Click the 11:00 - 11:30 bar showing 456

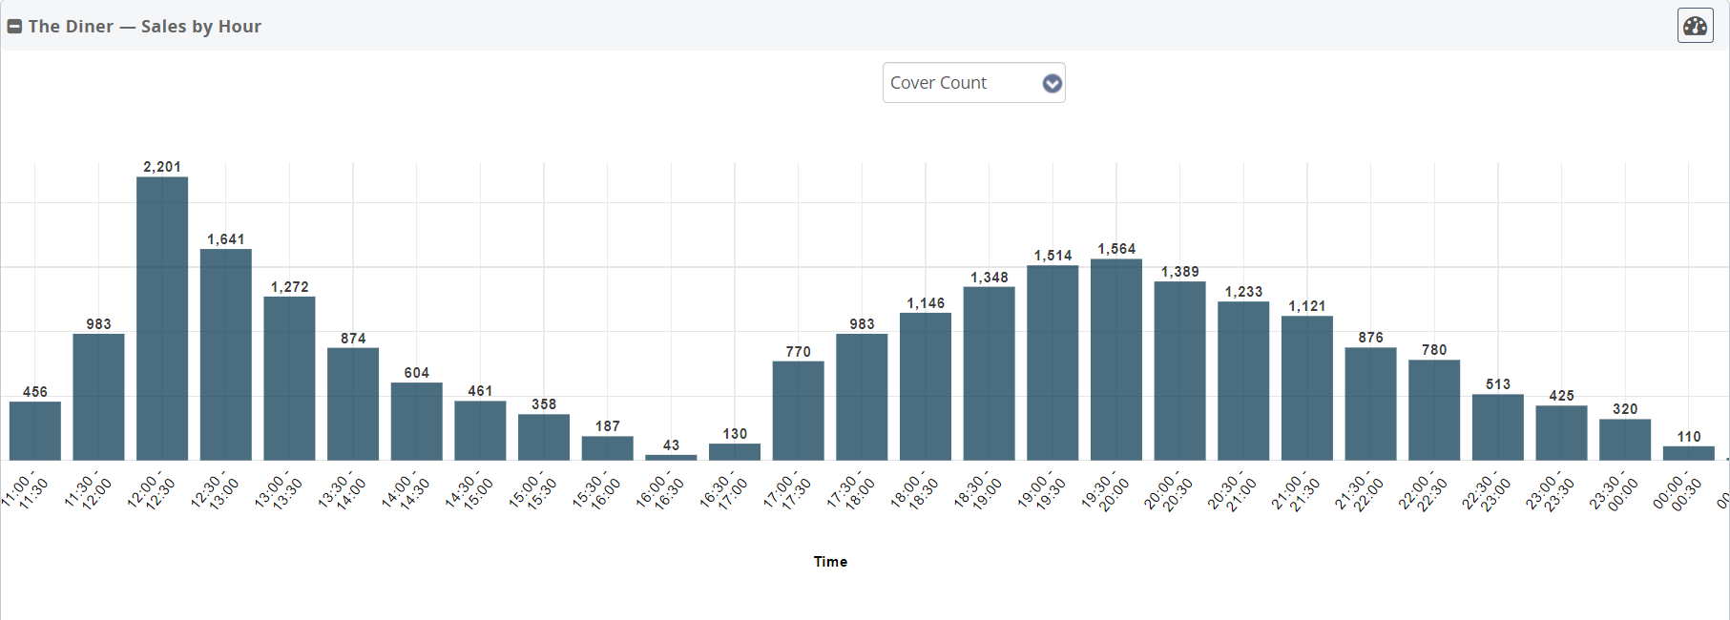(35, 431)
